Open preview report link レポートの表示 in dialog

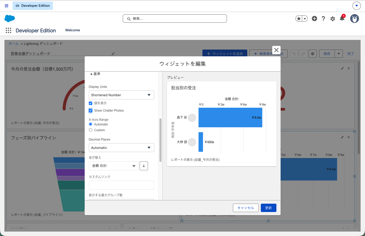click(195, 160)
